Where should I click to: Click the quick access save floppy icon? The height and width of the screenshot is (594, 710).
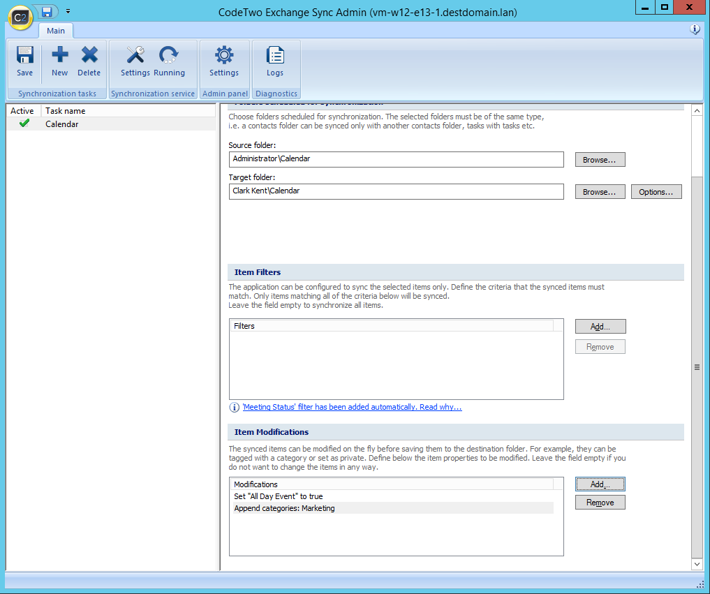47,11
